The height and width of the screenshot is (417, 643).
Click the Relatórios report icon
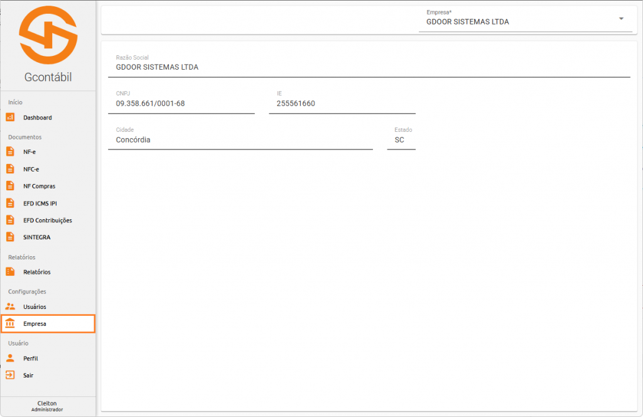point(10,271)
